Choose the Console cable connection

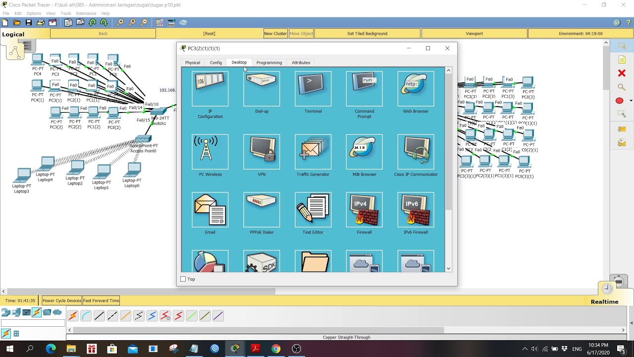pyautogui.click(x=86, y=315)
